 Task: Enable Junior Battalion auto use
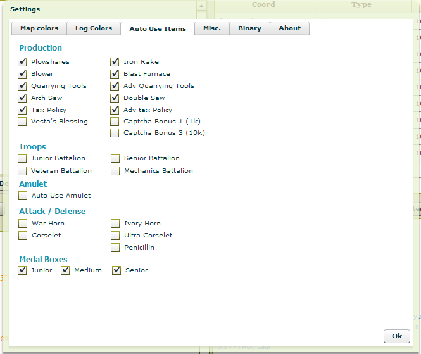click(23, 158)
